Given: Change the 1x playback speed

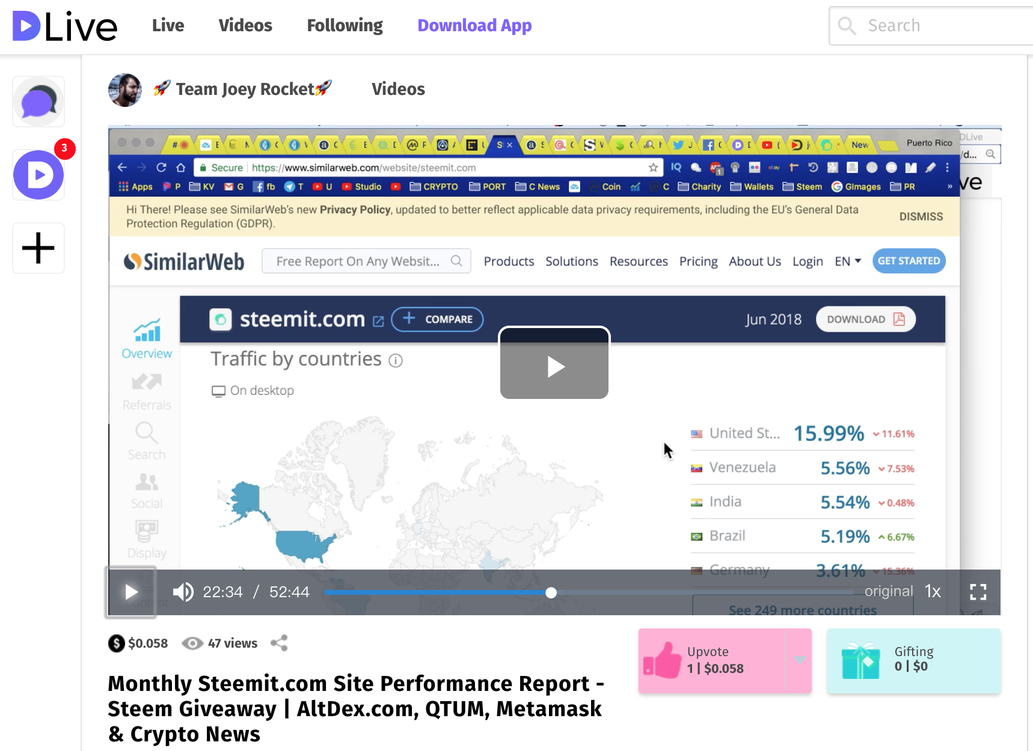Looking at the screenshot, I should click(933, 592).
